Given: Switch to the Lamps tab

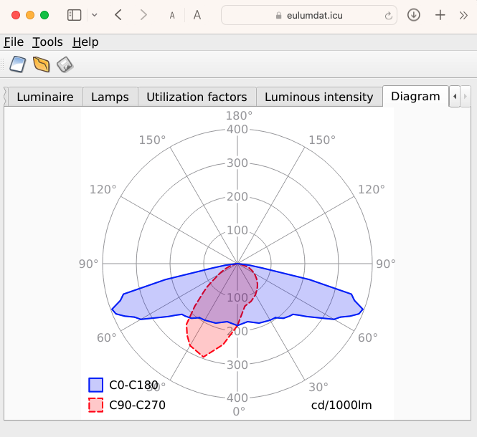Looking at the screenshot, I should click(110, 97).
